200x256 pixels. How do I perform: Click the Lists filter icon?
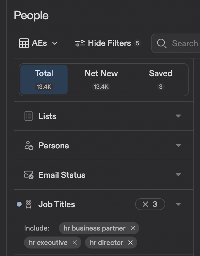29,116
